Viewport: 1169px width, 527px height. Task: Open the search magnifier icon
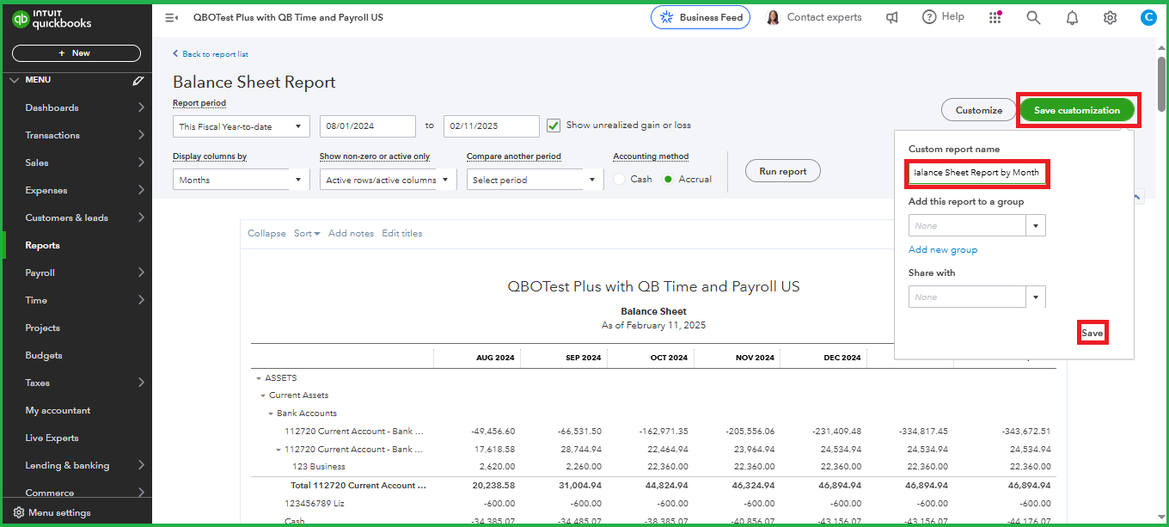(1033, 17)
